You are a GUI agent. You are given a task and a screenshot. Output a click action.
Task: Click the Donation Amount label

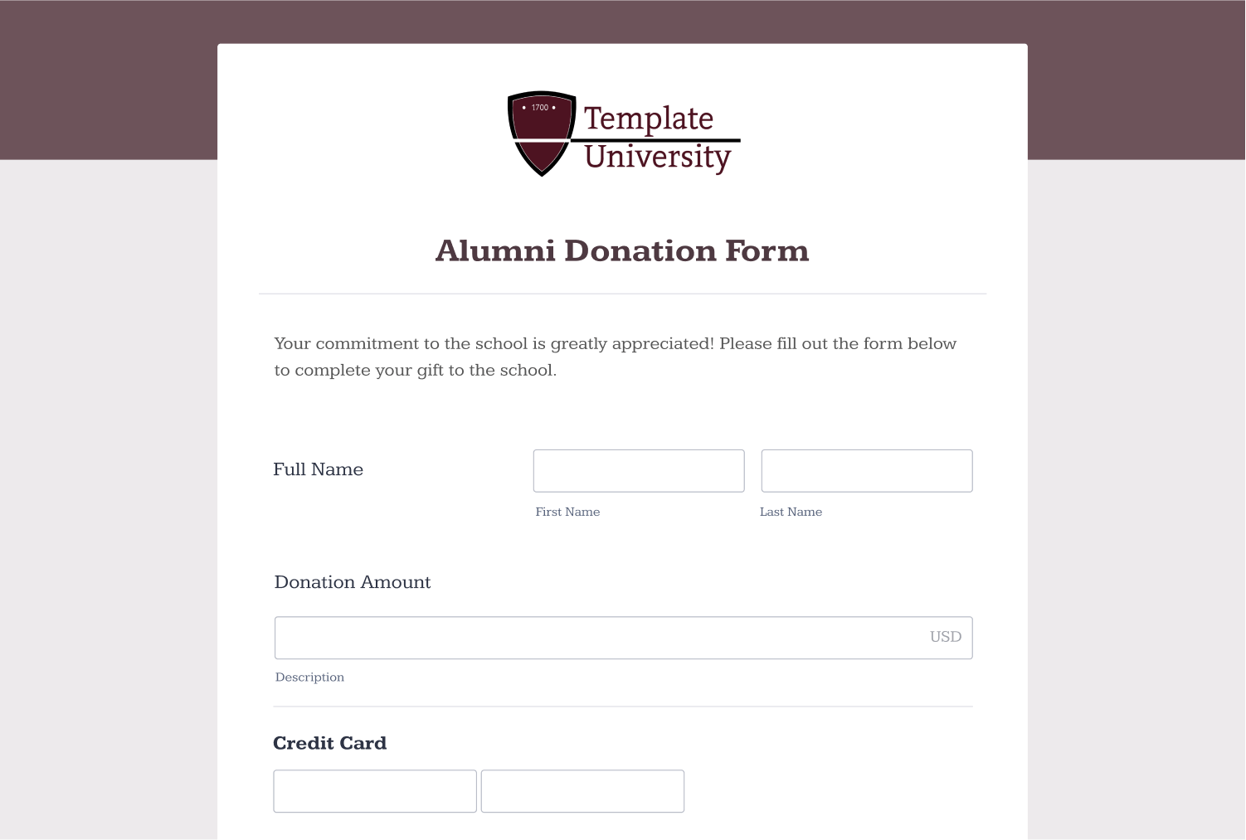353,582
